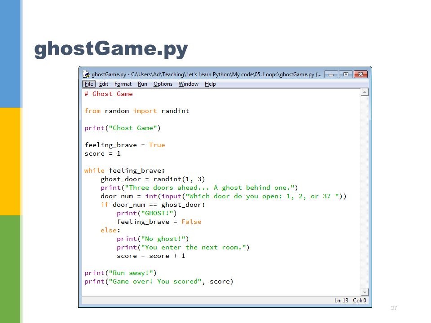Screen dimensions: 431x323
Task: Click the print("Ghost Game") line
Action: [122, 128]
